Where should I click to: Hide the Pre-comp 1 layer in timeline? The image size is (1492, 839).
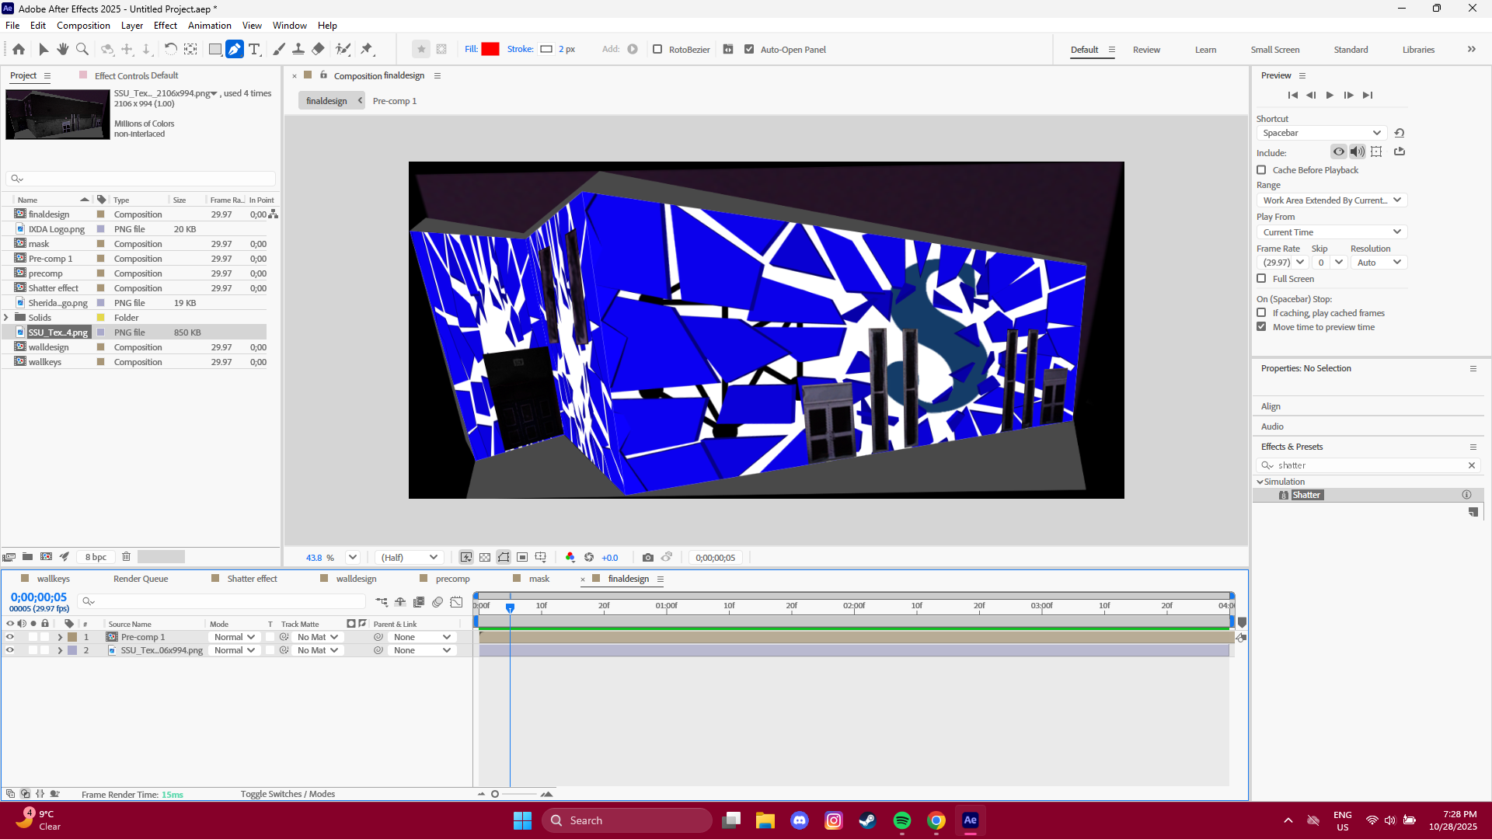pyautogui.click(x=10, y=636)
